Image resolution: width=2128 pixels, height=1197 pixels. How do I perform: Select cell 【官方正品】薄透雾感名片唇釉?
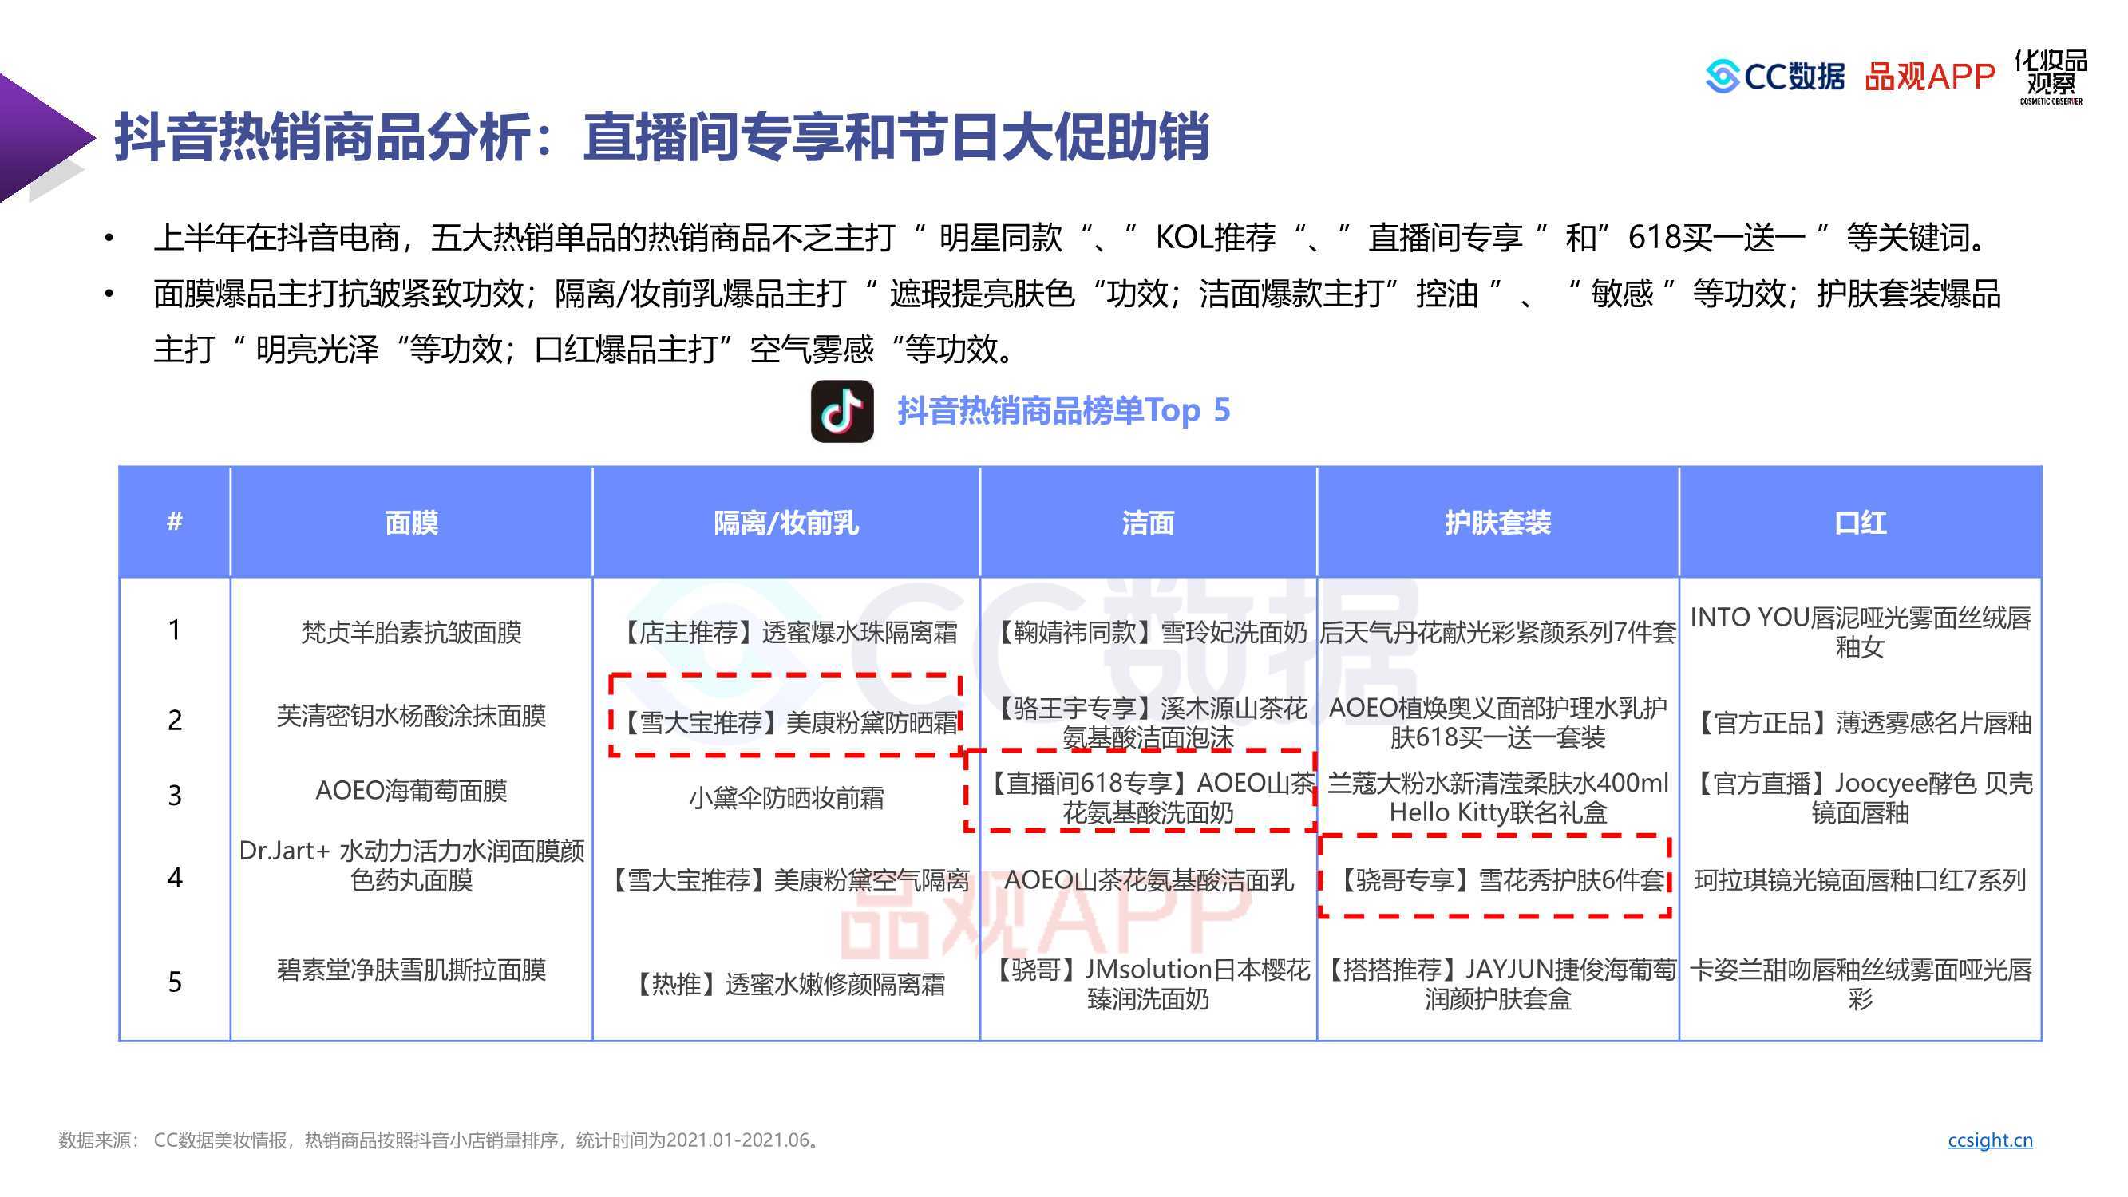tap(1861, 723)
